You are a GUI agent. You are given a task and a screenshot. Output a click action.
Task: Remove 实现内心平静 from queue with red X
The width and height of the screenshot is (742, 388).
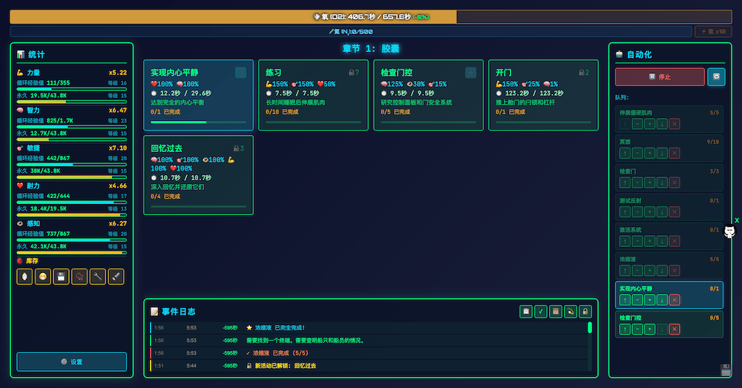674,300
